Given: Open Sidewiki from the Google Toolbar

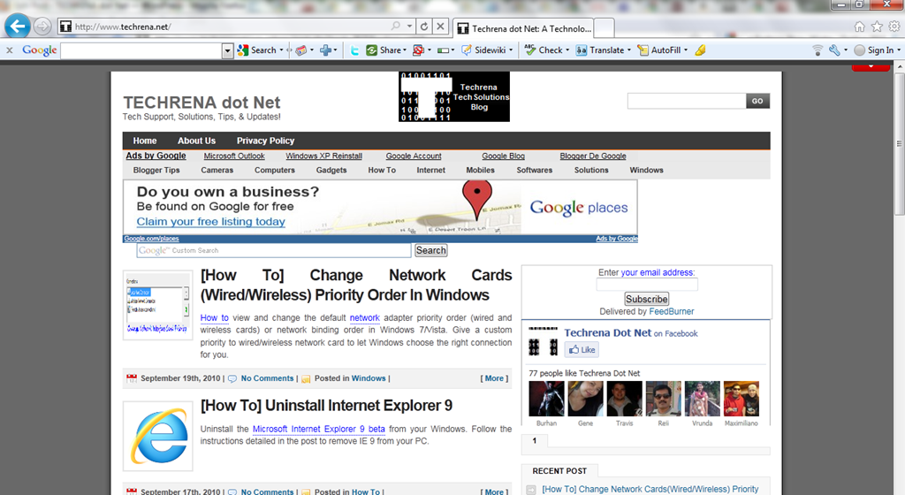Looking at the screenshot, I should pyautogui.click(x=483, y=50).
